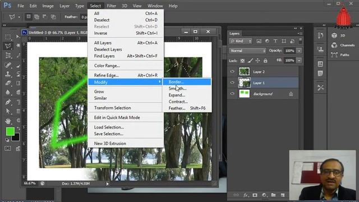
Task: Click the Layers panel tab
Action: coord(234,34)
